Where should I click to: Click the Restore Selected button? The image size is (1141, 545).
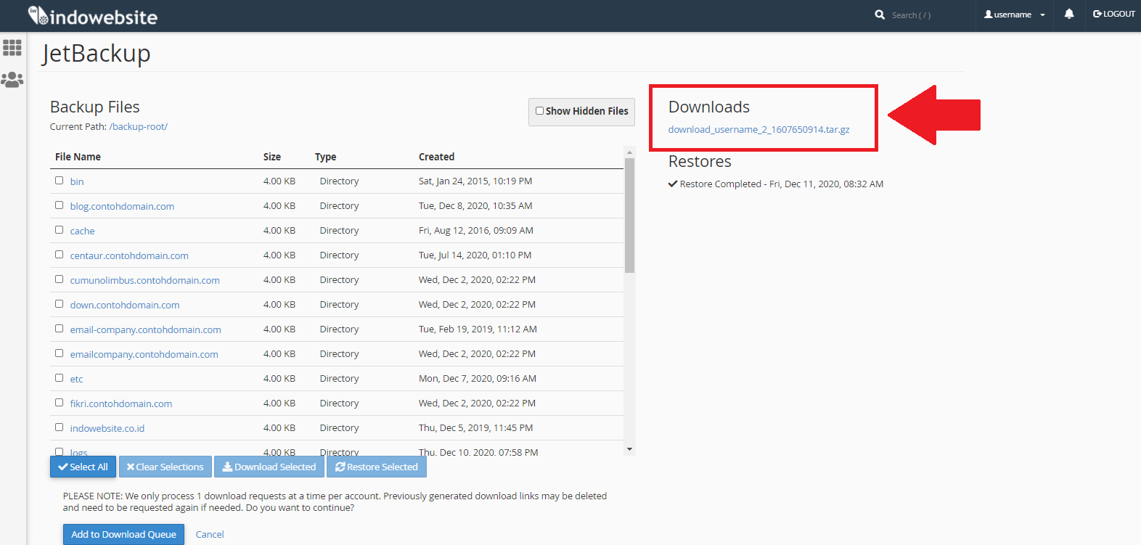377,467
